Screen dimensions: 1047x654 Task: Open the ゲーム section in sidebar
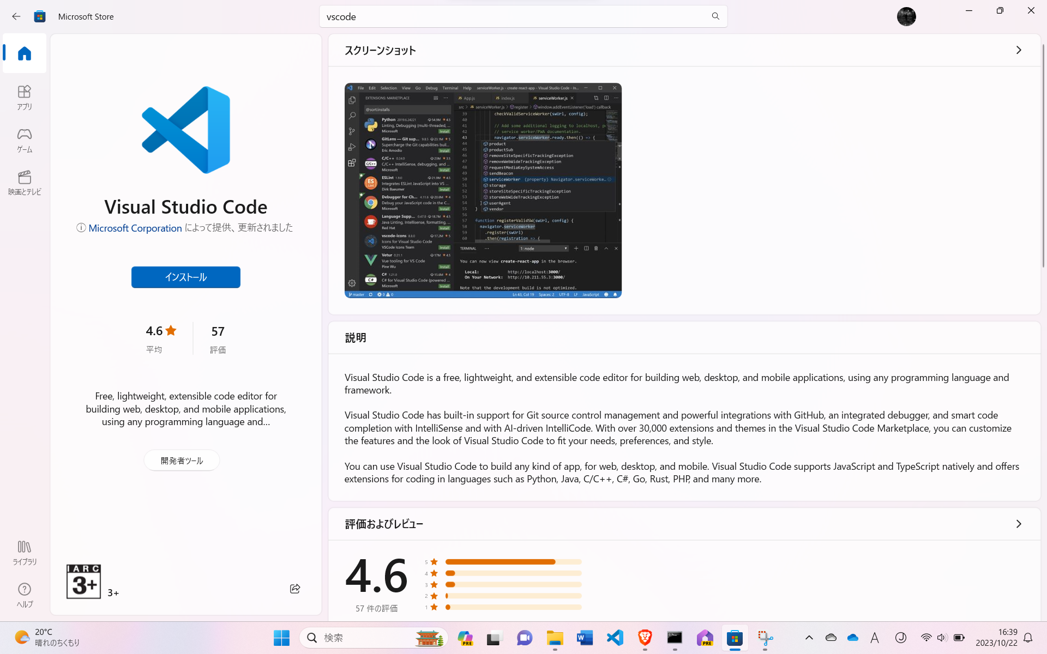[x=25, y=140]
